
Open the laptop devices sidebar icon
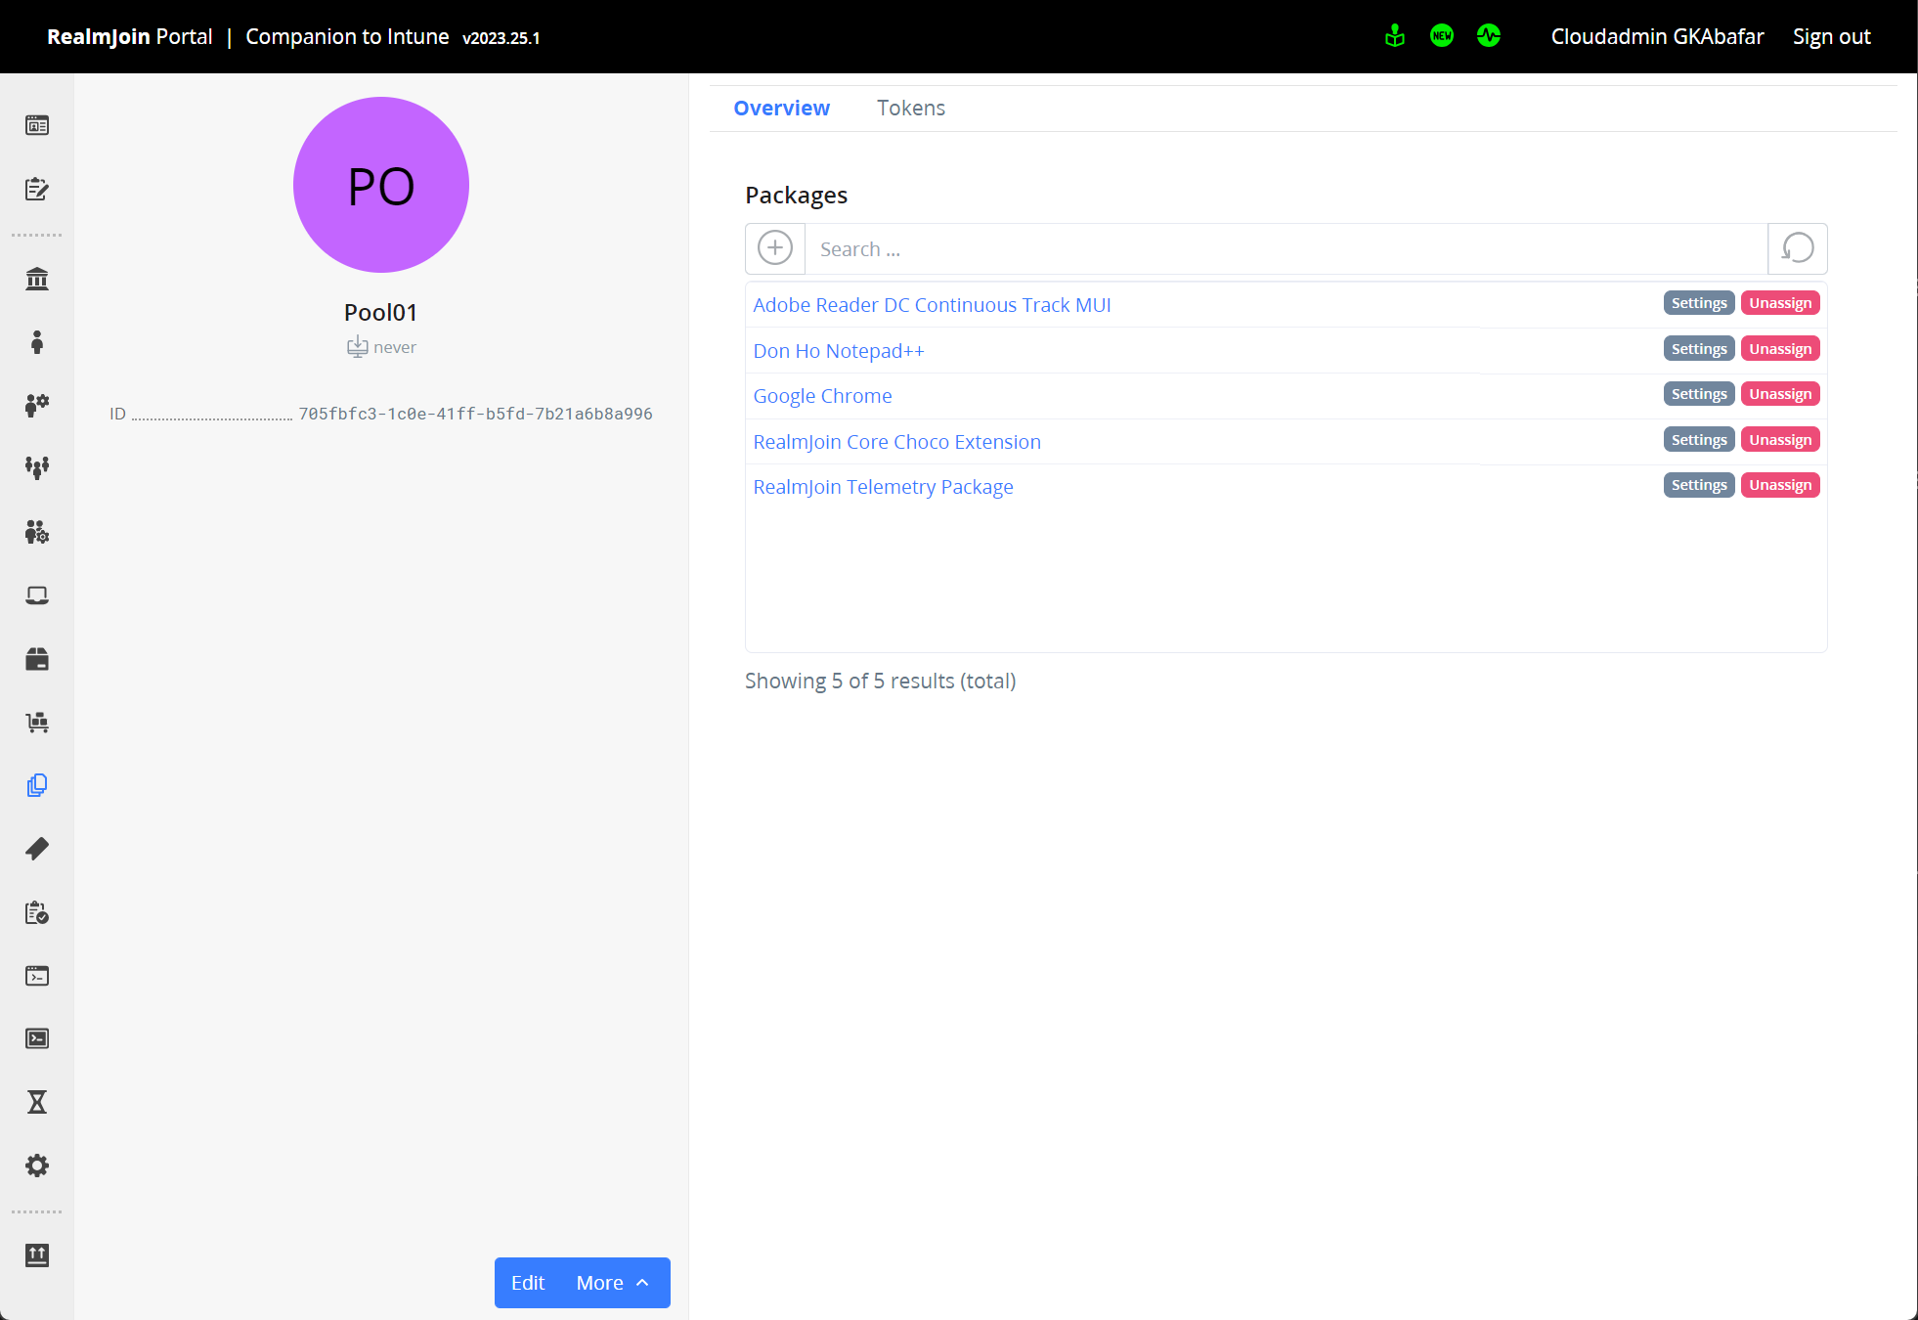tap(37, 595)
